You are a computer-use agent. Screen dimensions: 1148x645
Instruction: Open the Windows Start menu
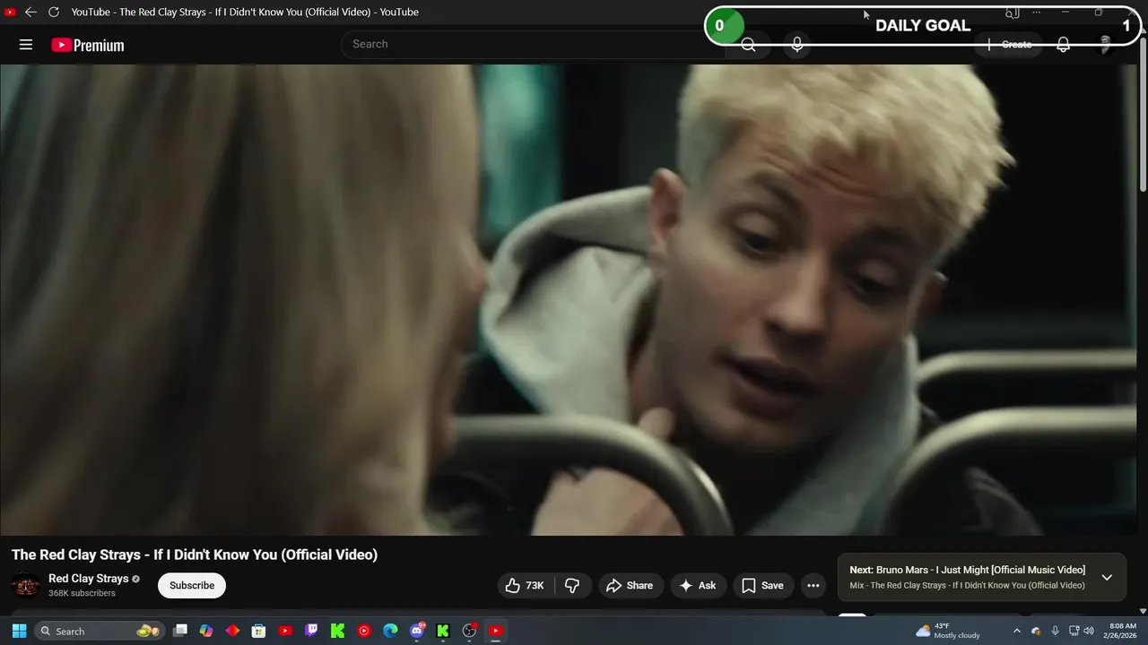point(19,631)
